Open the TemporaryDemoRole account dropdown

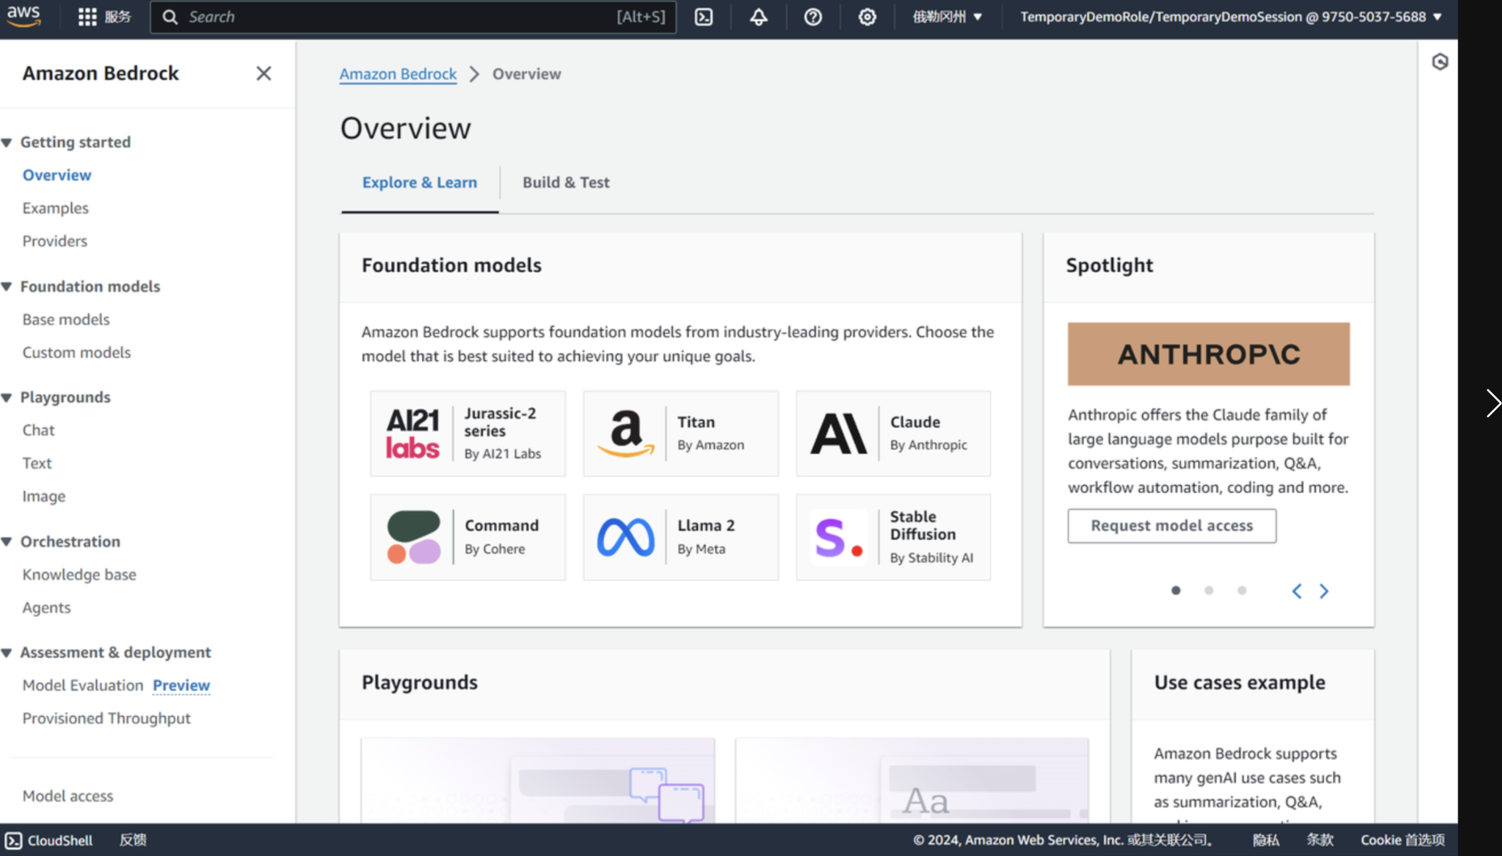1231,17
